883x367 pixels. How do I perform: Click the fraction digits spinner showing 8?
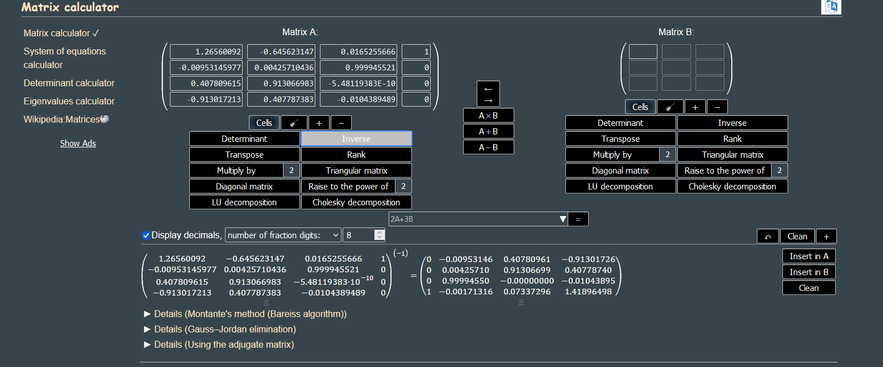tap(364, 235)
